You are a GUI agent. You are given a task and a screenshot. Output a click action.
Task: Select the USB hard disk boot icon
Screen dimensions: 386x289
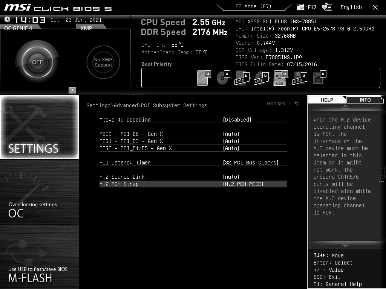[242, 78]
